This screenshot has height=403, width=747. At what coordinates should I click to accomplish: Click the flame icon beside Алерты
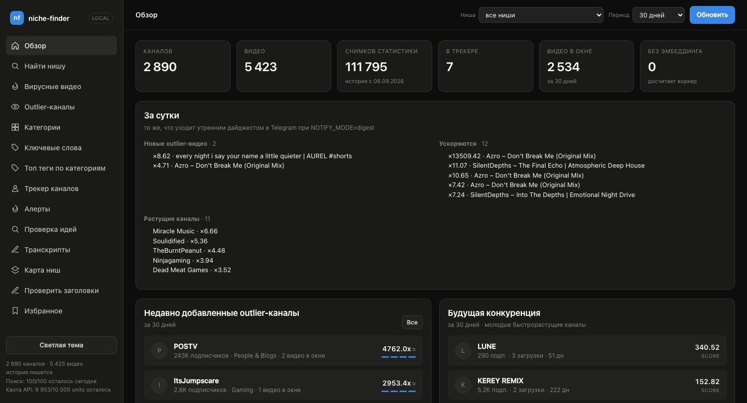pyautogui.click(x=15, y=209)
